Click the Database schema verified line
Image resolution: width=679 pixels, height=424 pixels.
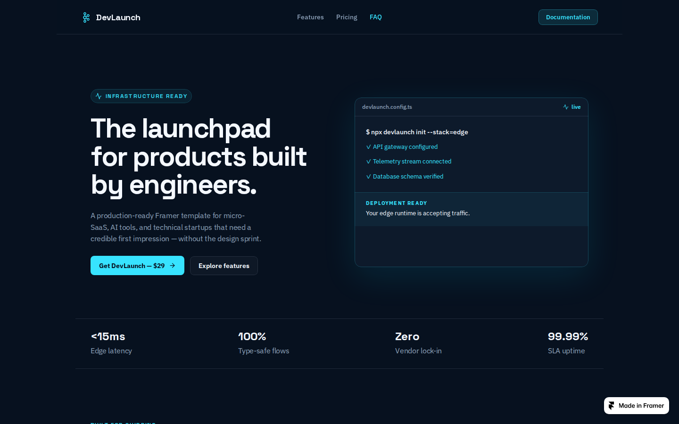tap(405, 177)
